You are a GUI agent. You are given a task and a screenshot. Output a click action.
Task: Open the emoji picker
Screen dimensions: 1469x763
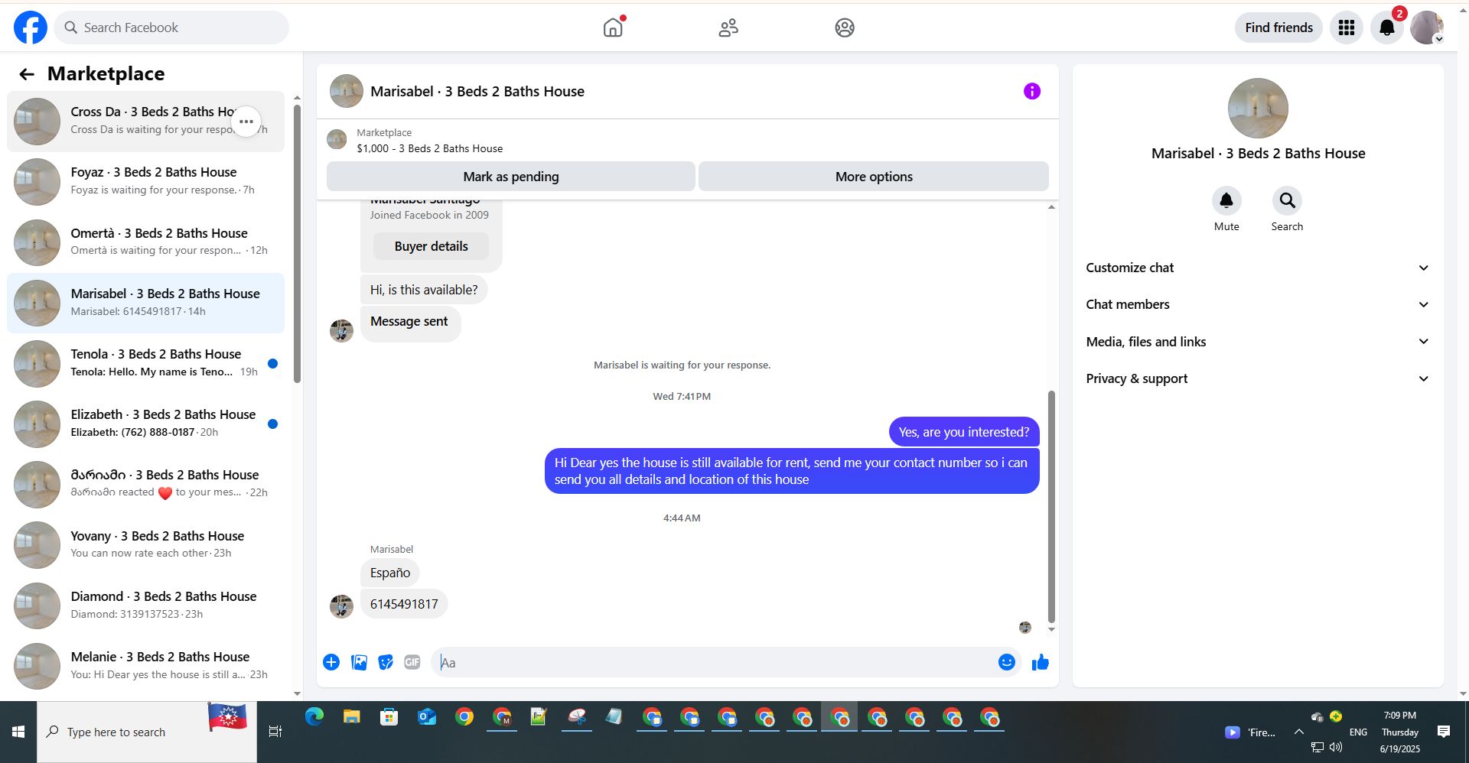click(x=1007, y=662)
